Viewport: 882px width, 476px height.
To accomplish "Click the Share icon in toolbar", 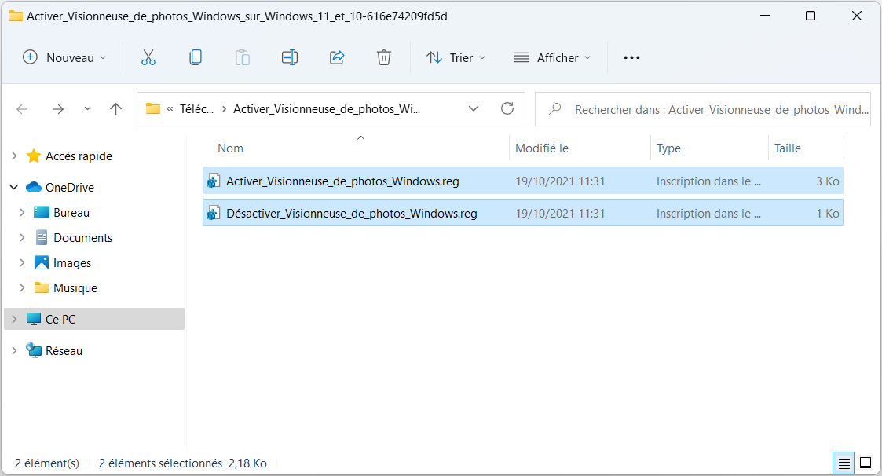I will click(x=337, y=57).
